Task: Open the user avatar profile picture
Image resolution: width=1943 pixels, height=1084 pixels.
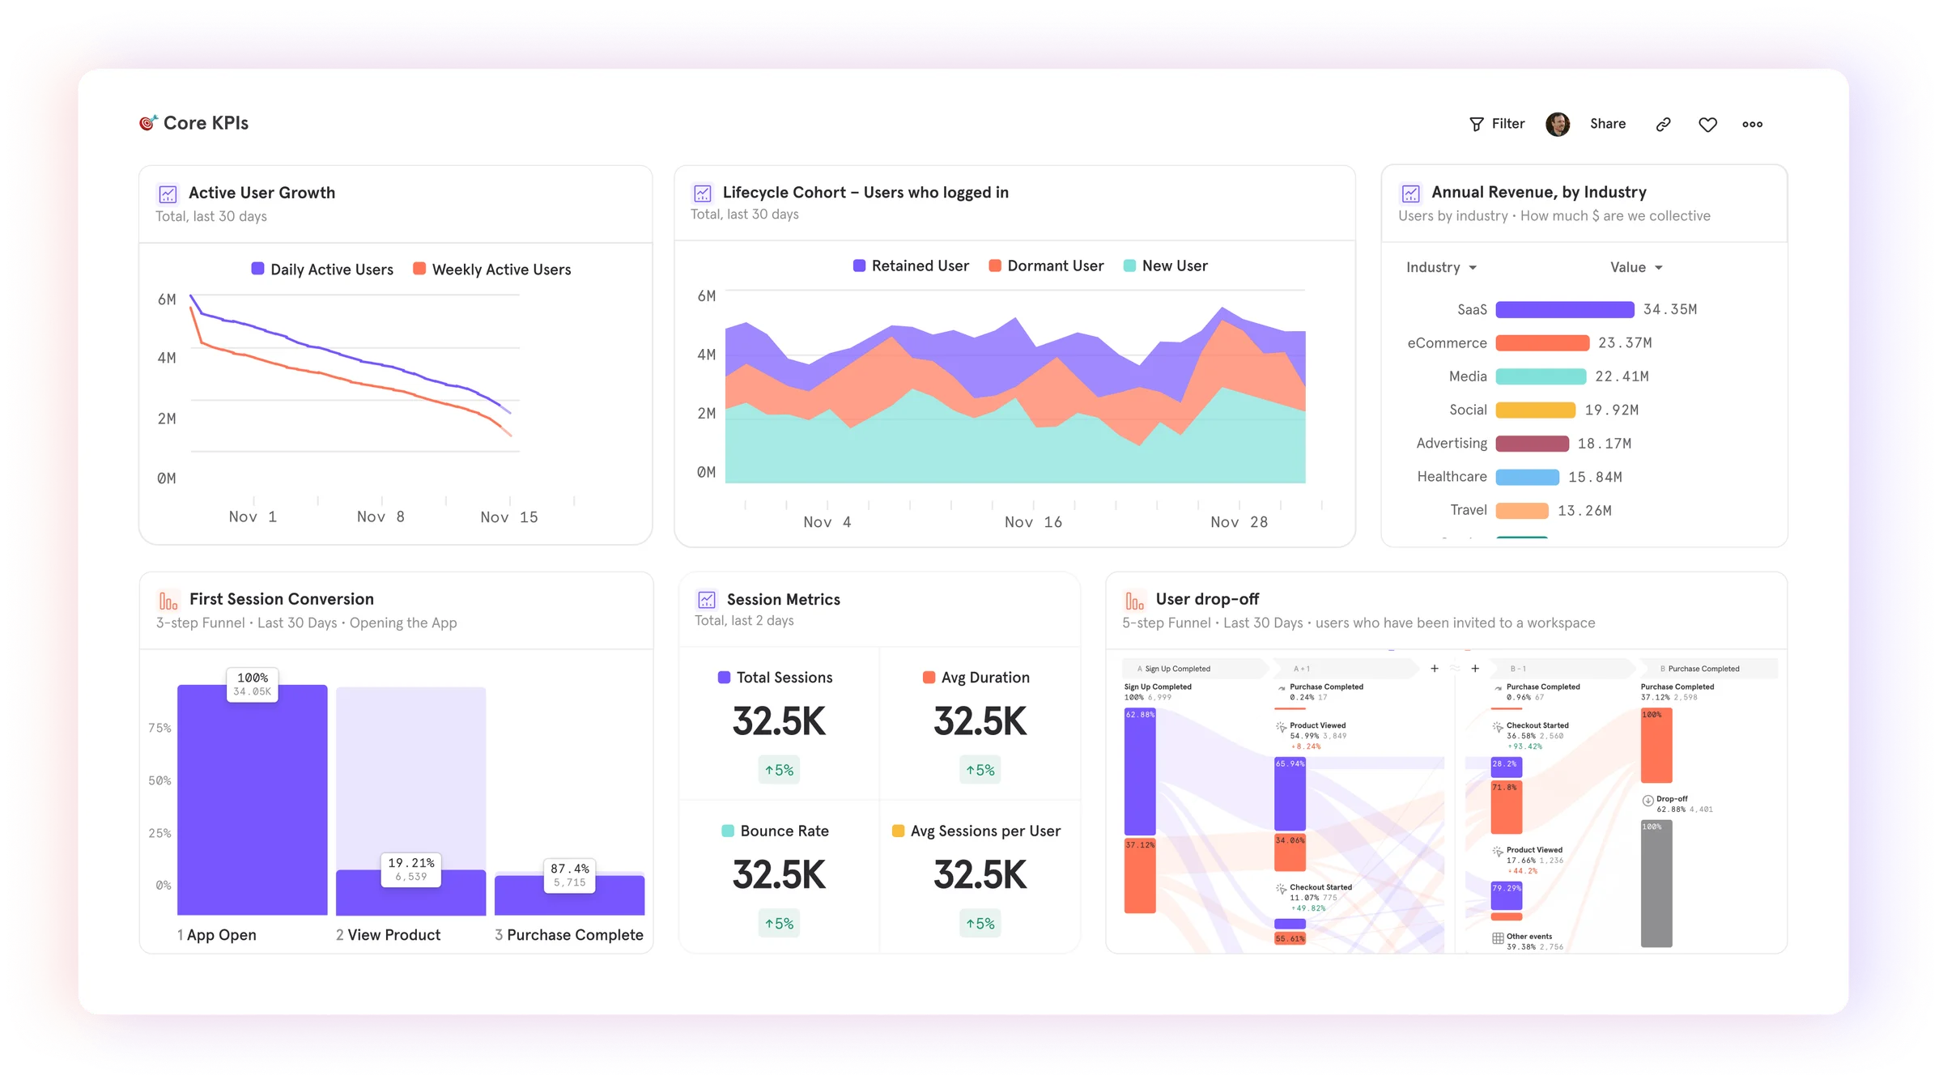Action: click(1558, 124)
